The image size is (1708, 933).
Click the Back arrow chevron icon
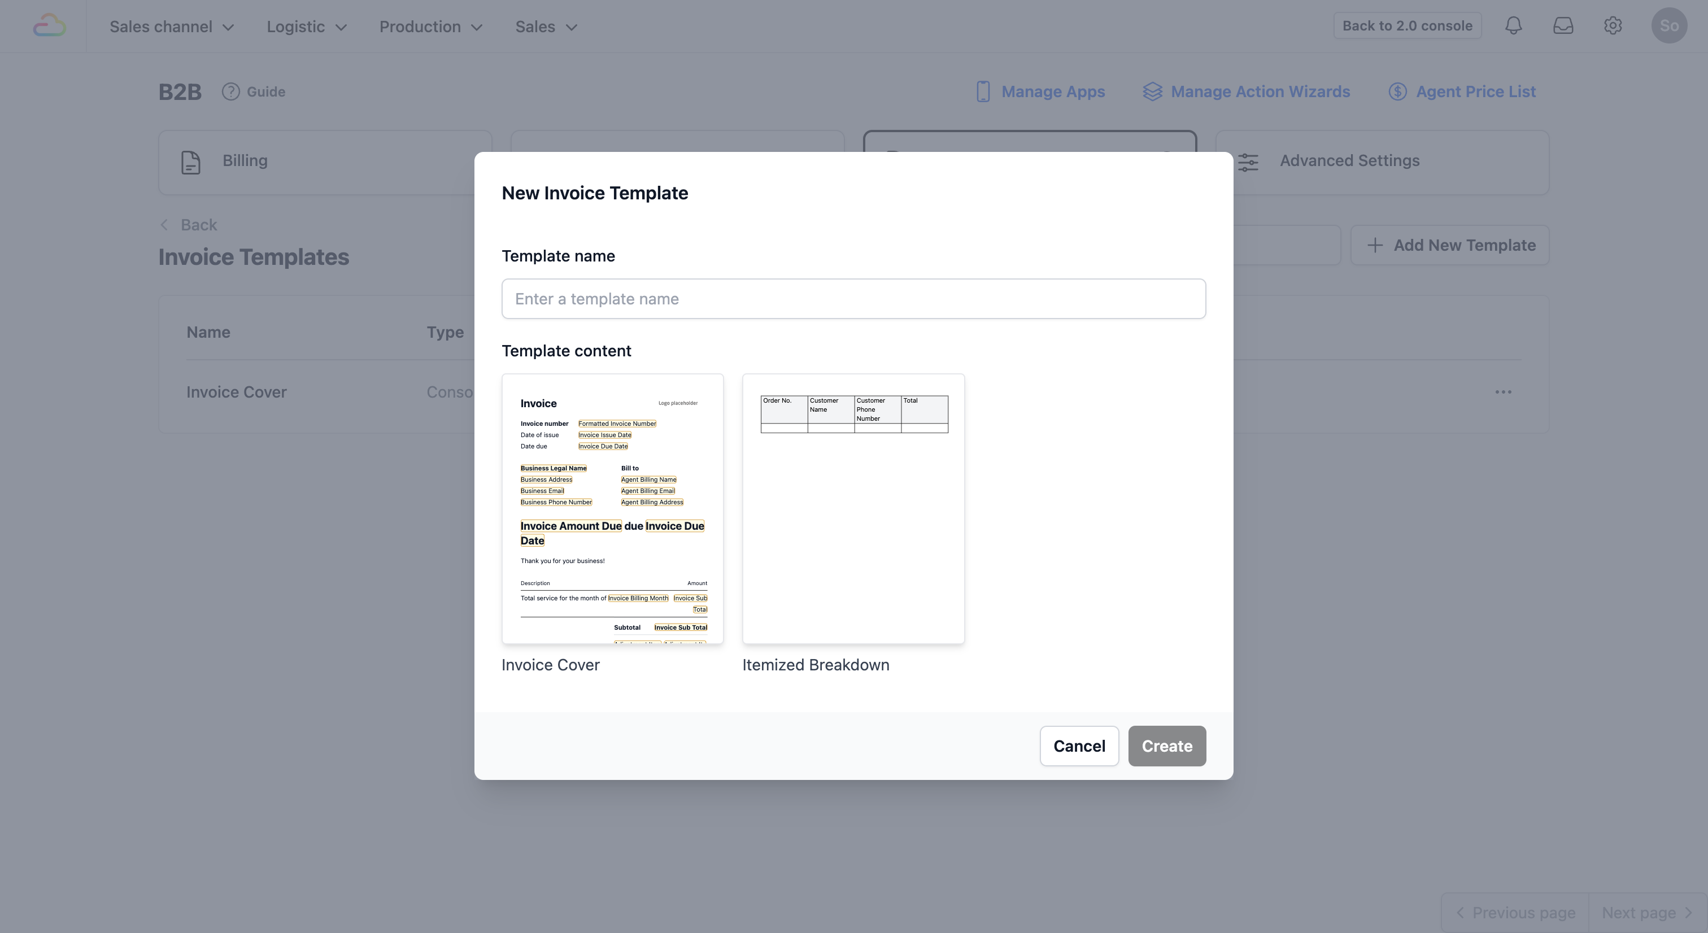coord(164,225)
